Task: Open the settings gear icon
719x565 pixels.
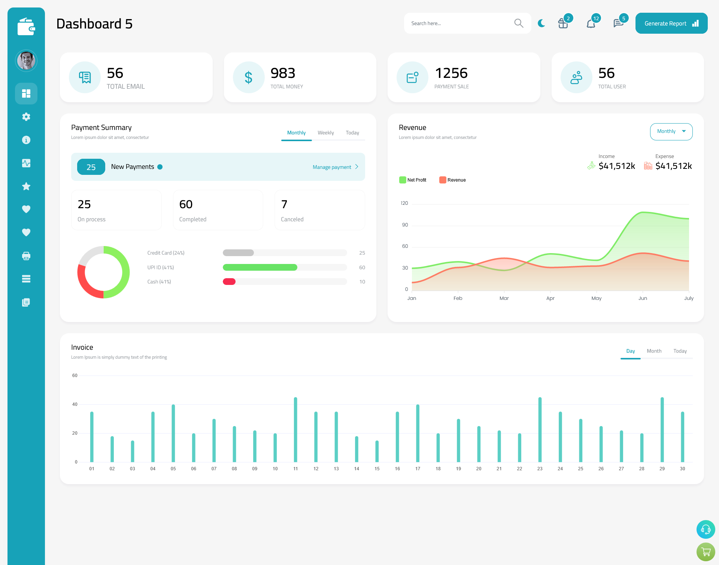Action: (26, 117)
